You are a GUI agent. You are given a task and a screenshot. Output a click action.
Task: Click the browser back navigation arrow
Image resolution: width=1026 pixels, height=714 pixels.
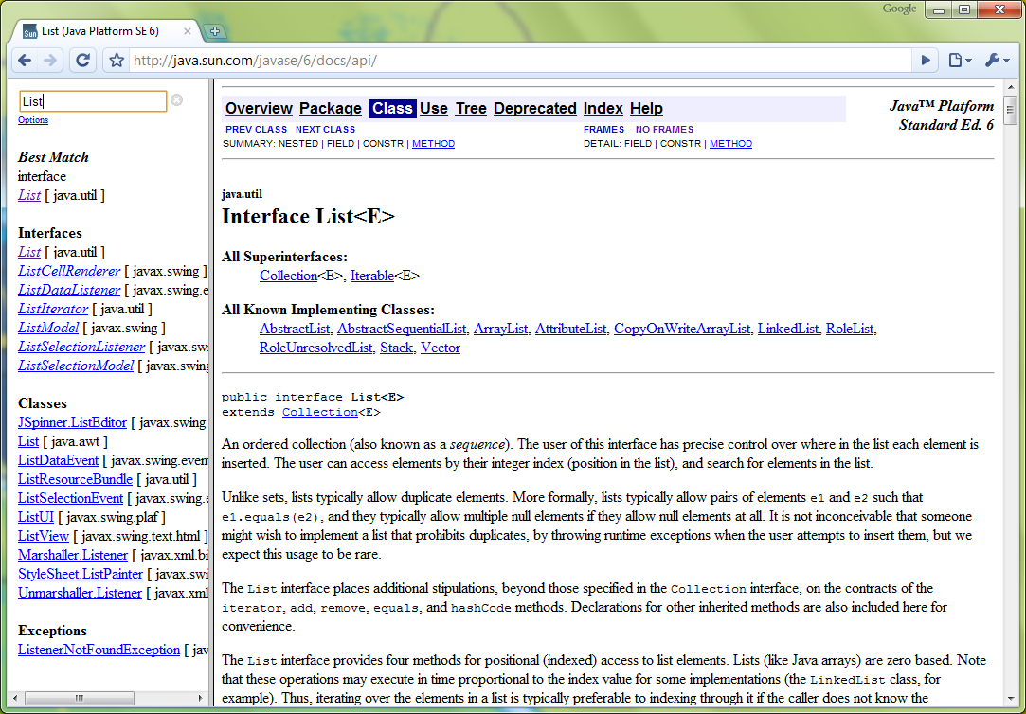pyautogui.click(x=25, y=60)
